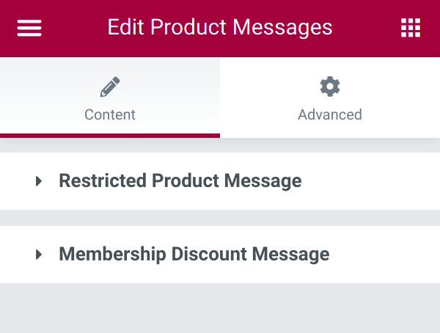Image resolution: width=440 pixels, height=333 pixels.
Task: Open the Restricted Product Message section title
Action: coord(180,180)
